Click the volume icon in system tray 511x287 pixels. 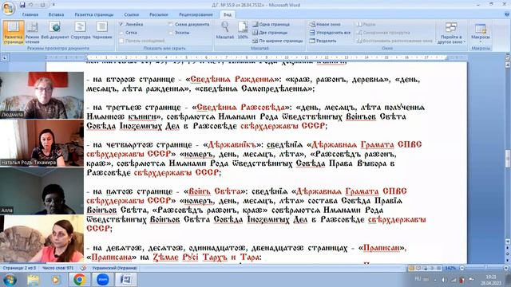[x=444, y=280]
